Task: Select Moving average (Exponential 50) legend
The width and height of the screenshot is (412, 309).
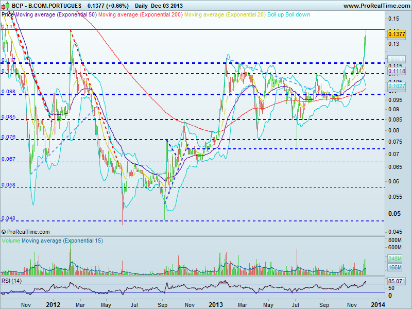Action: (56, 14)
